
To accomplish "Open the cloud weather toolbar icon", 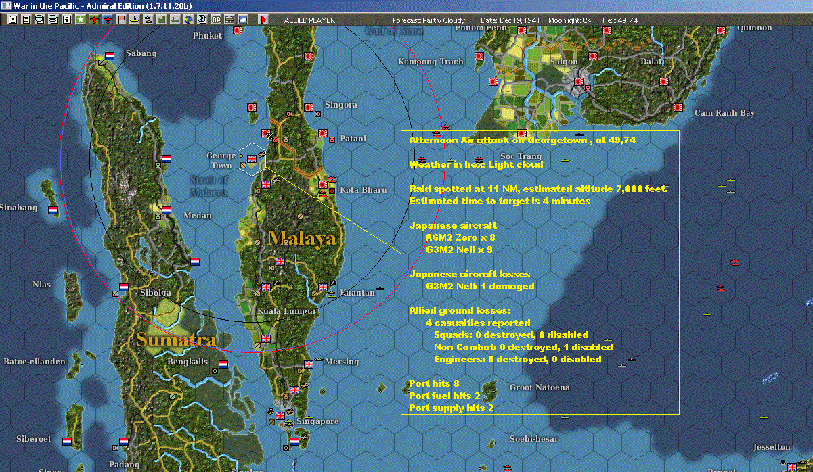I will click(x=243, y=20).
